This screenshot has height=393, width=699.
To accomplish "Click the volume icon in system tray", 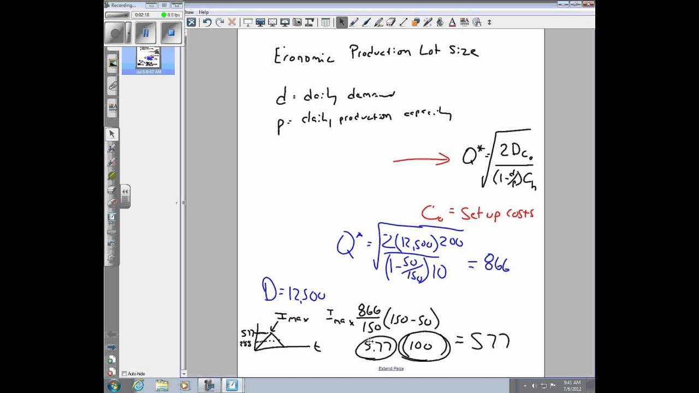I will coord(534,386).
